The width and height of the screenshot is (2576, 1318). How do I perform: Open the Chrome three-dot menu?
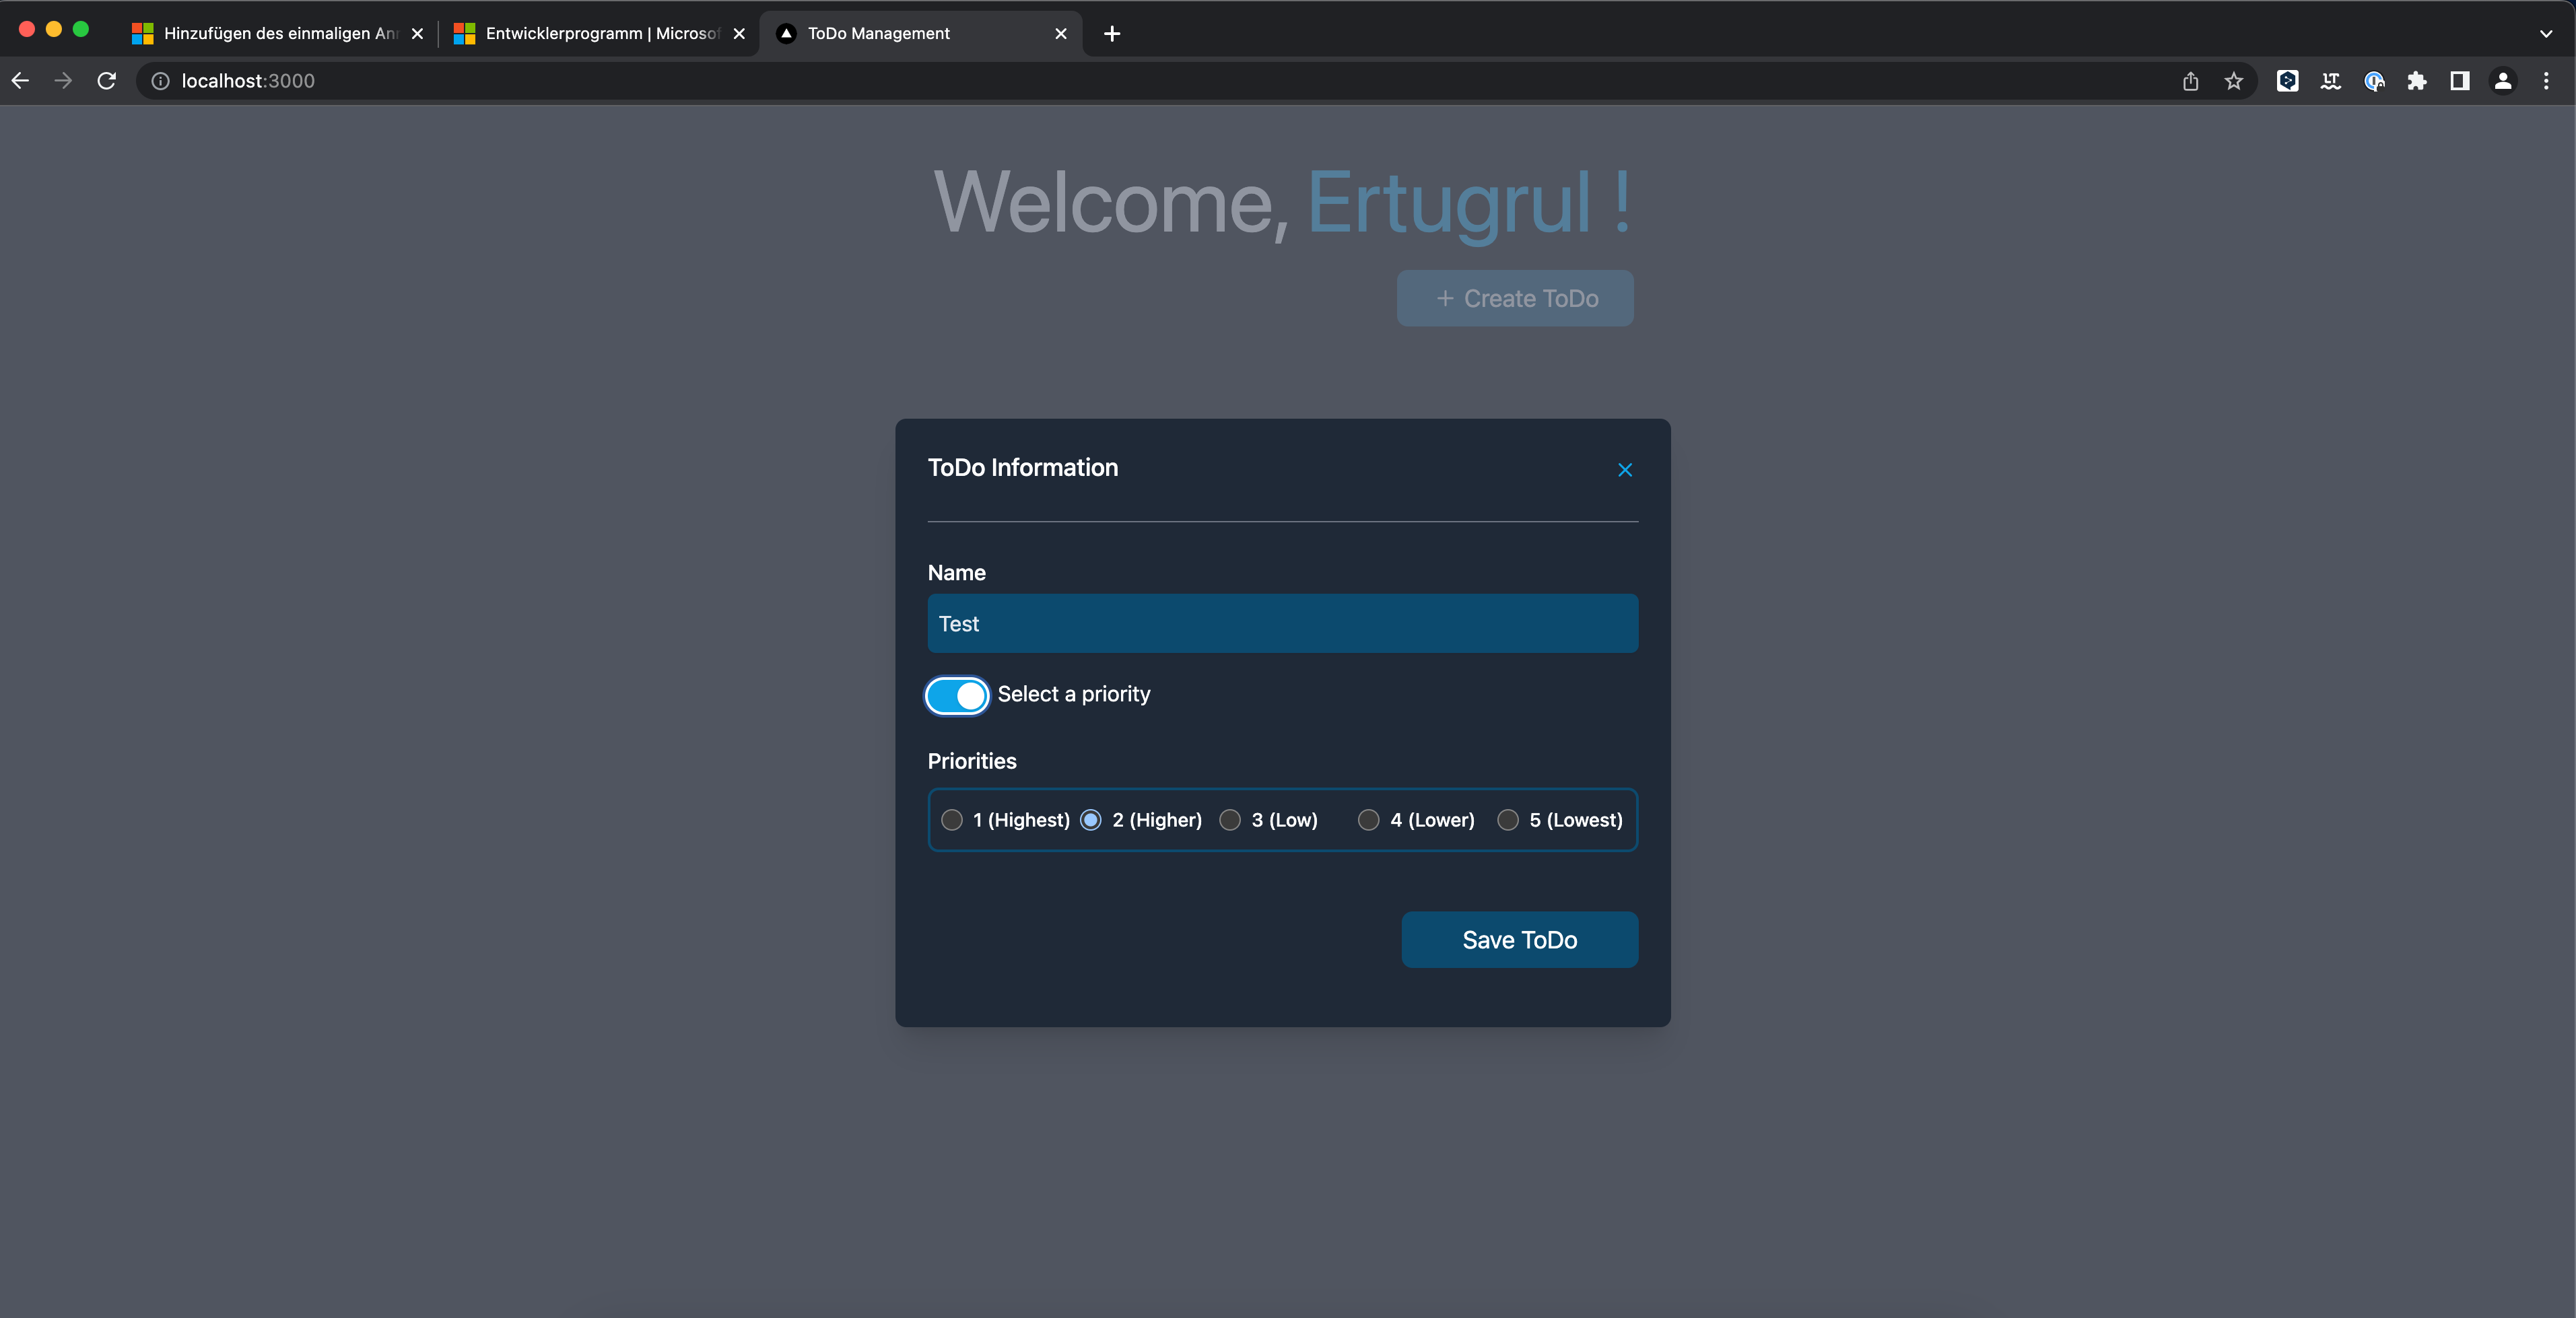(2548, 81)
